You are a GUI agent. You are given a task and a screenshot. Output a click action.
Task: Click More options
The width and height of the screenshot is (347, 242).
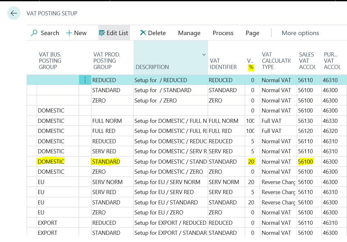coord(300,33)
